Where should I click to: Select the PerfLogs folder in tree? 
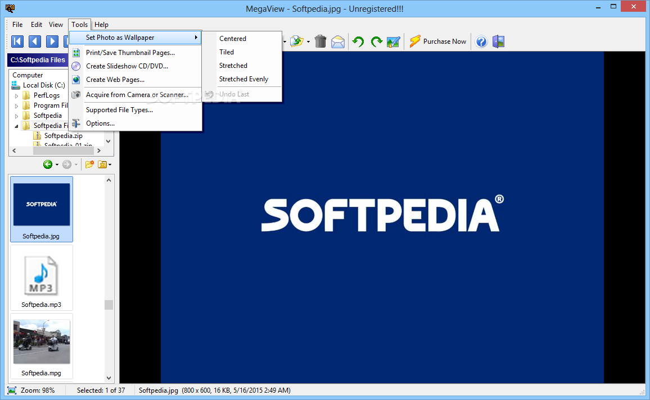pyautogui.click(x=47, y=95)
